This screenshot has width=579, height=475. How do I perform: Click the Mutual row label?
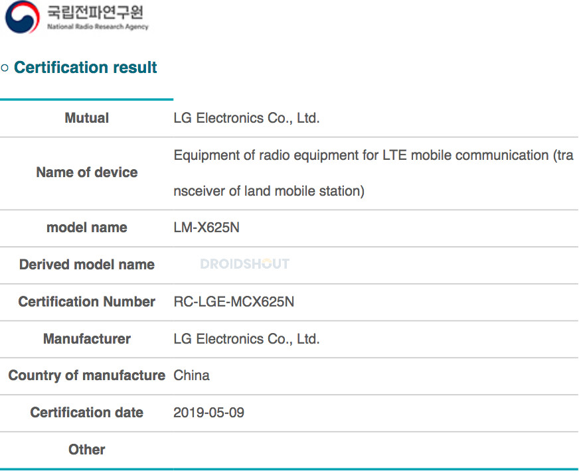[87, 118]
